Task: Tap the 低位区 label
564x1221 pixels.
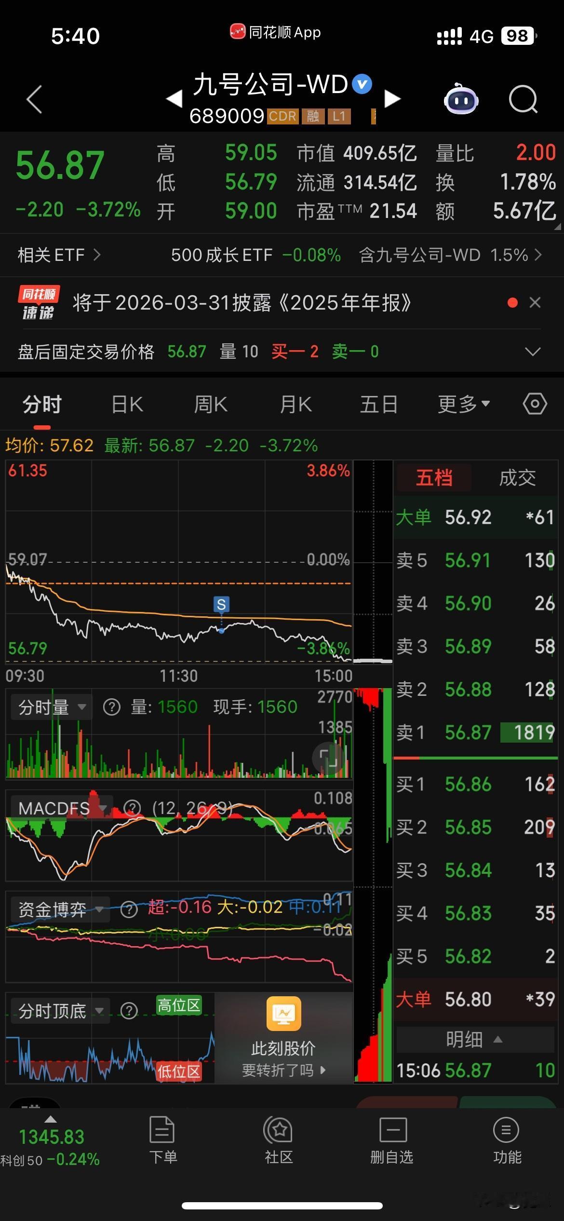Action: 179,1072
